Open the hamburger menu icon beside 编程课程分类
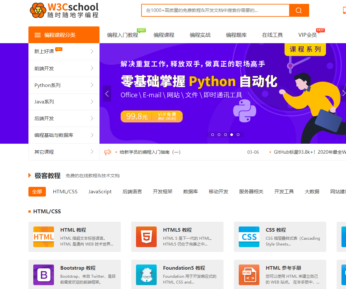 (37, 35)
